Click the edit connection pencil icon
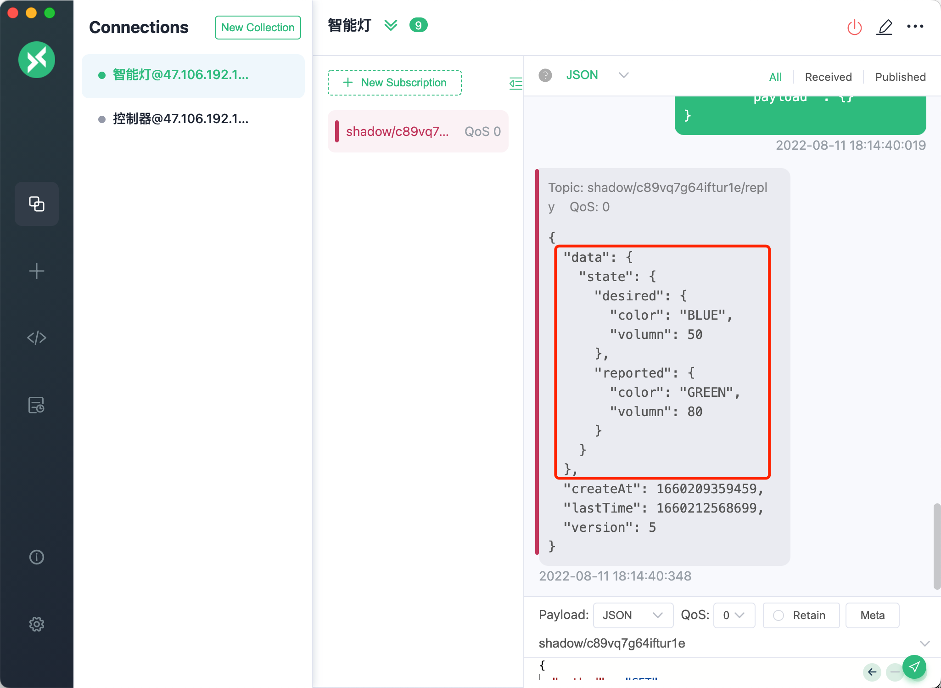941x688 pixels. (x=884, y=27)
